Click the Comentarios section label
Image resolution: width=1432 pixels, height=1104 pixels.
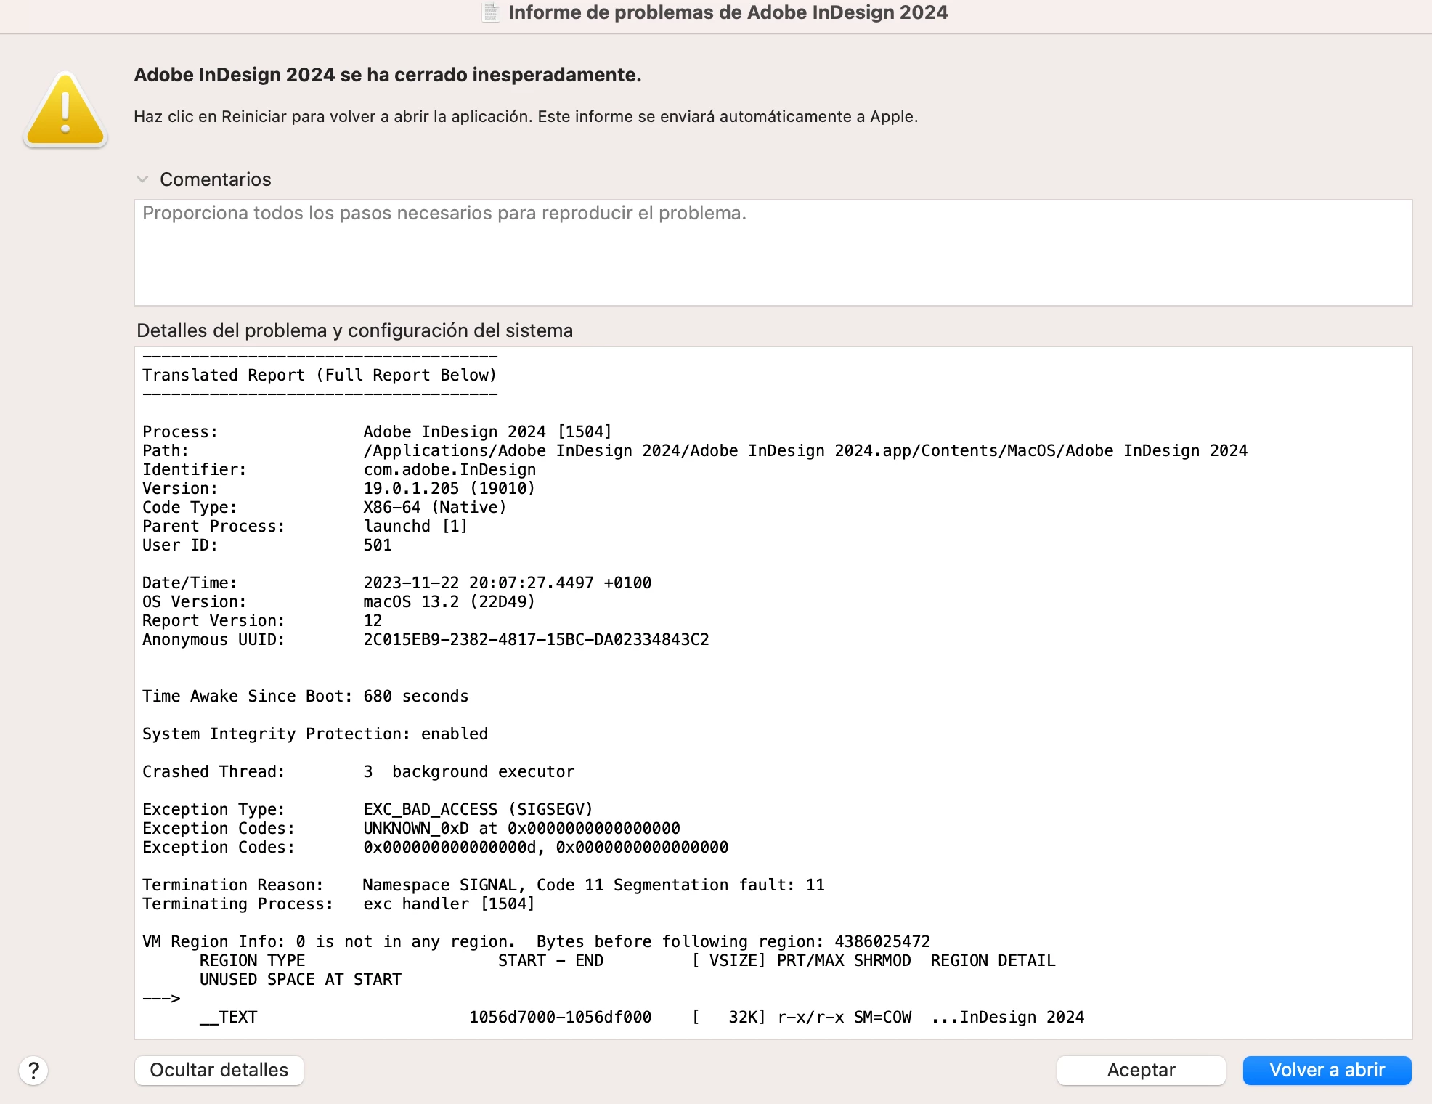pyautogui.click(x=215, y=179)
